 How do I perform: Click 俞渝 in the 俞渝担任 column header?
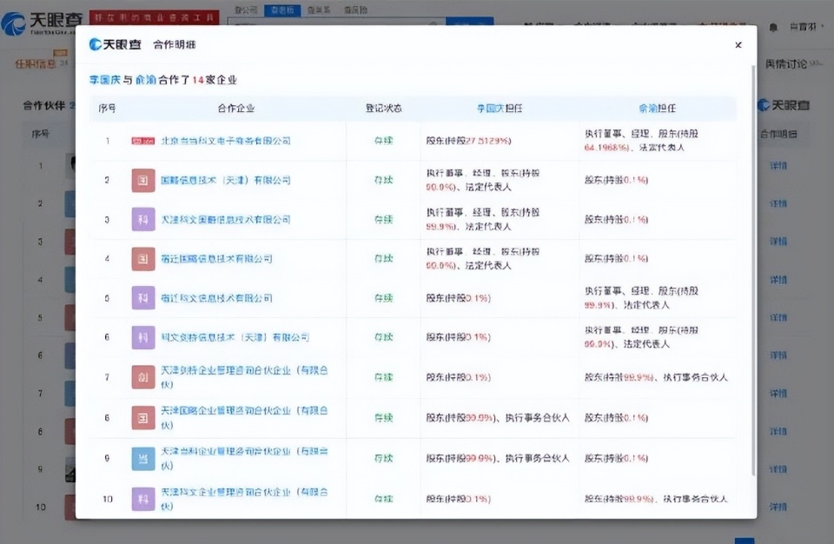pyautogui.click(x=647, y=108)
